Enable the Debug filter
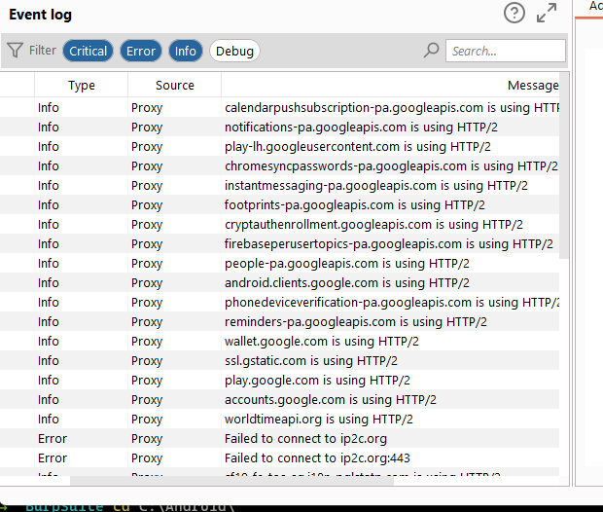603x512 pixels. pyautogui.click(x=234, y=51)
